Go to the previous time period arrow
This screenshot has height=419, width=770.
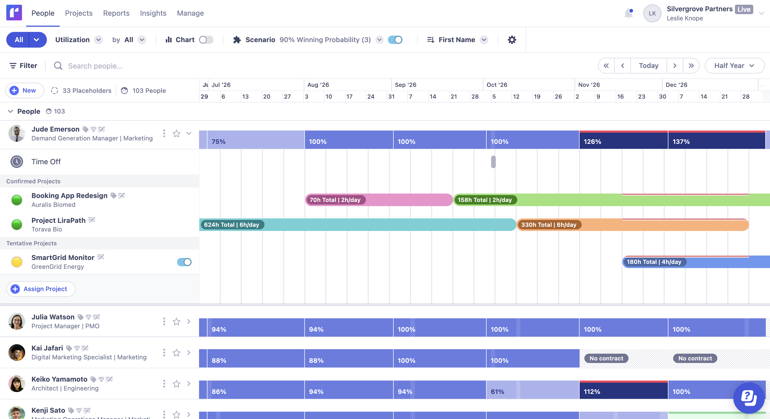tap(622, 66)
